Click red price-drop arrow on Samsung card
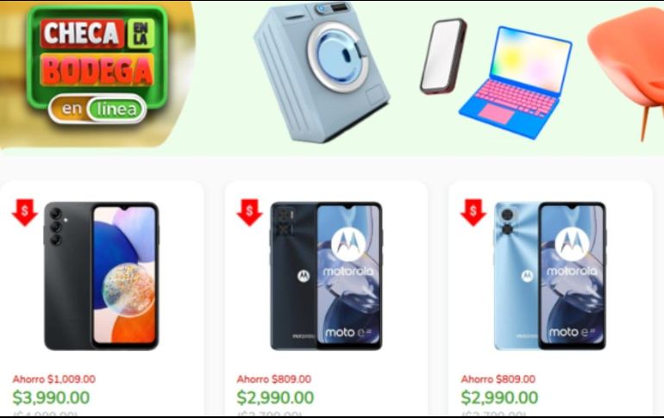The image size is (664, 418). click(24, 212)
